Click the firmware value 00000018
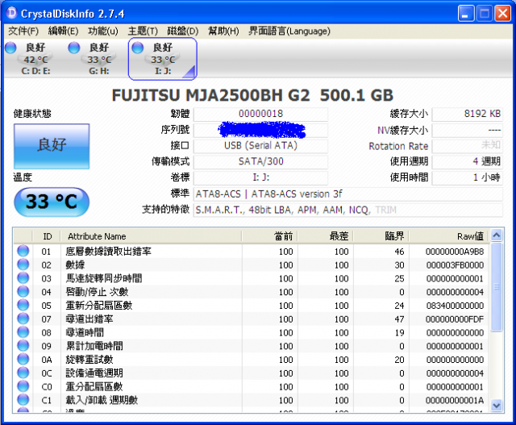Image resolution: width=516 pixels, height=425 pixels. coord(260,114)
